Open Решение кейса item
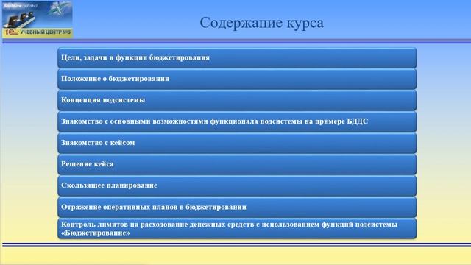471x265 pixels. pos(237,164)
